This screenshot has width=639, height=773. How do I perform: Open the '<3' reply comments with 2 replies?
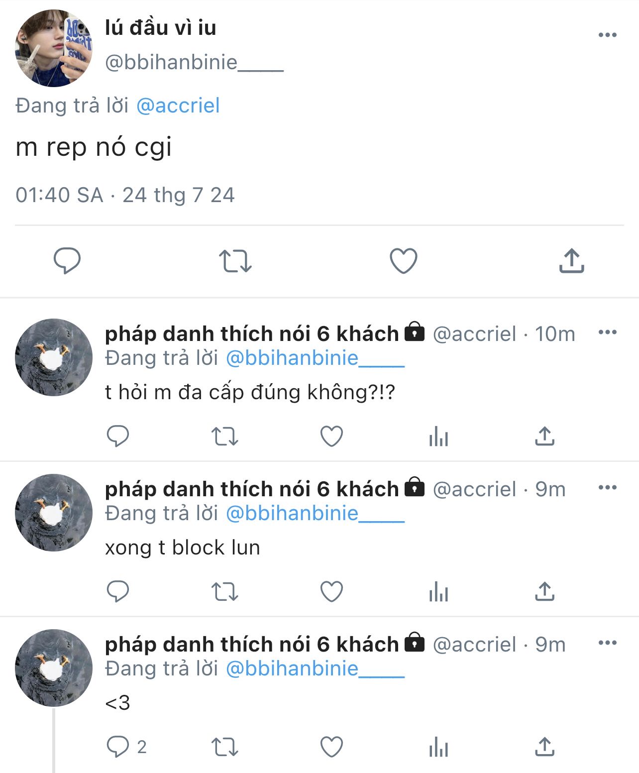click(x=119, y=747)
